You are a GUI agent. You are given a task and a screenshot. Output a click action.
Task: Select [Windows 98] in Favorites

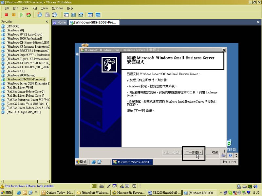point(15,30)
